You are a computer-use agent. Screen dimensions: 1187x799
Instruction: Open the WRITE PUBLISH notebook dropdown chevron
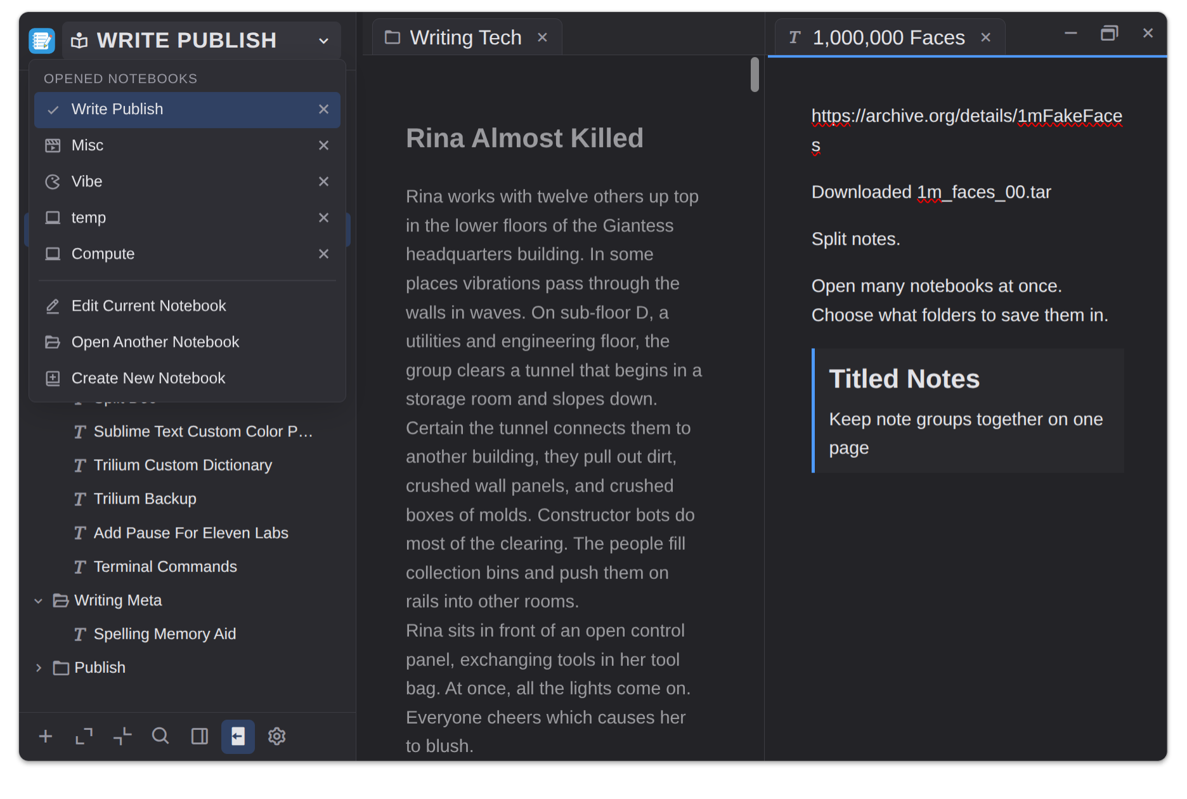323,41
